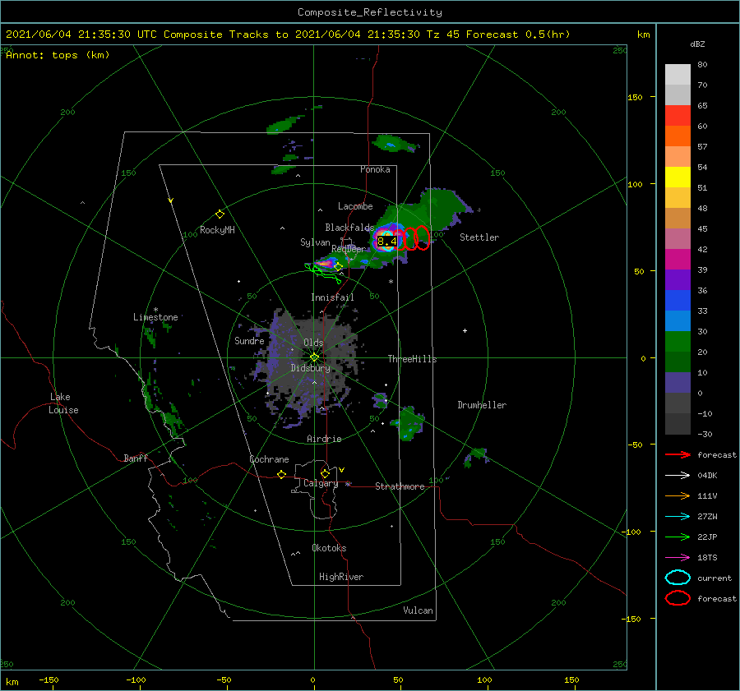
Task: Click the blue 36 dBZ color swatch
Action: click(678, 301)
